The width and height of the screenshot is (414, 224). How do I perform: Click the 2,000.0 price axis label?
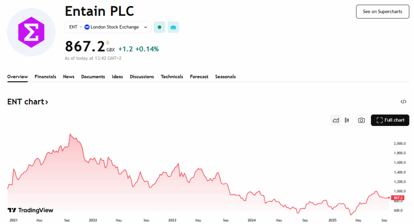pos(399,143)
